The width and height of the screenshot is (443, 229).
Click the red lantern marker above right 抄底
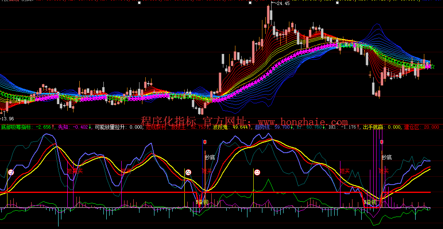click(x=382, y=142)
